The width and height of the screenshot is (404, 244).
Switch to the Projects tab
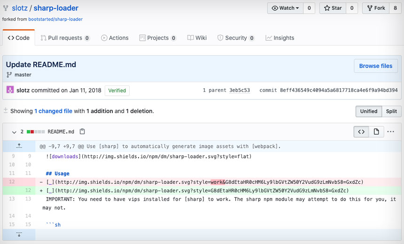[x=158, y=38]
